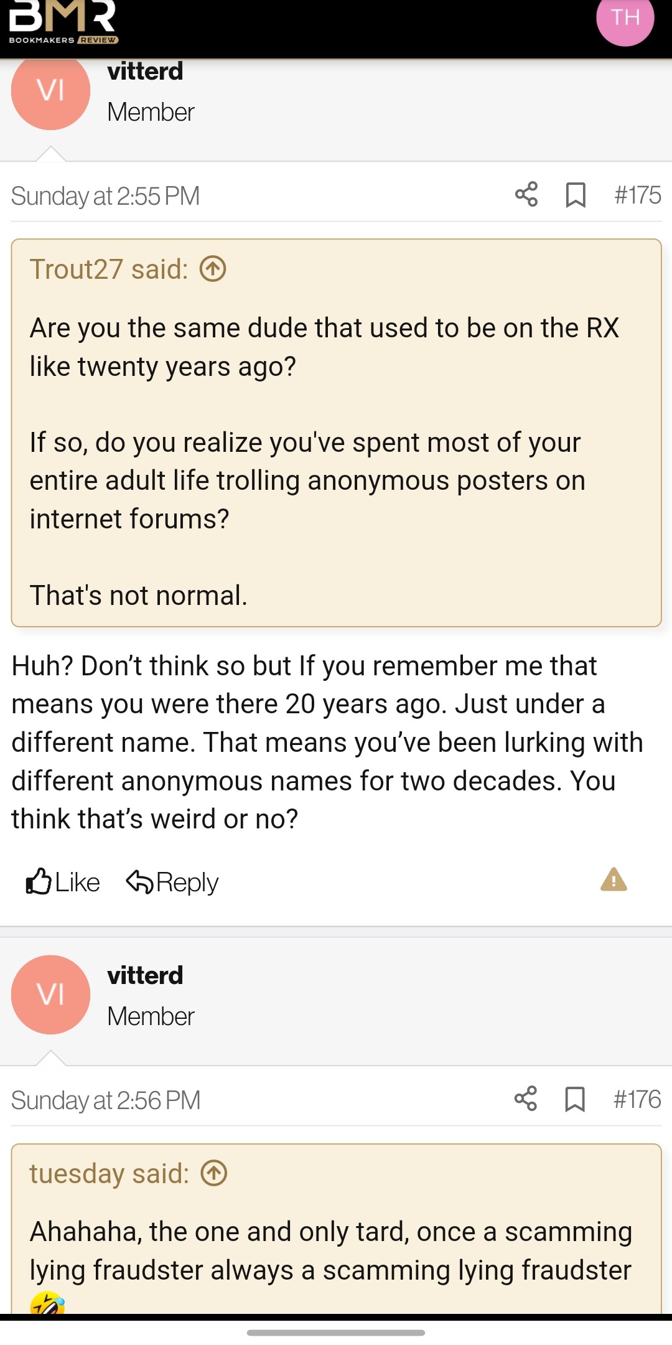The image size is (672, 1345).
Task: Share post #176
Action: (526, 1099)
